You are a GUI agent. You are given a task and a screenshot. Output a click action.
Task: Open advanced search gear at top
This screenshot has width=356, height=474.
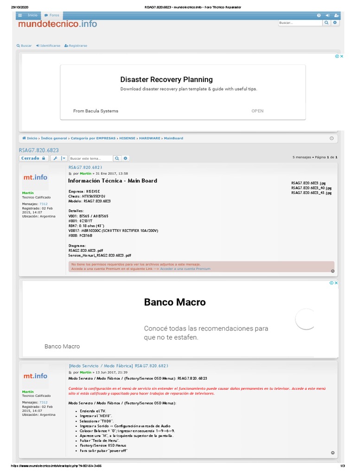(x=335, y=23)
